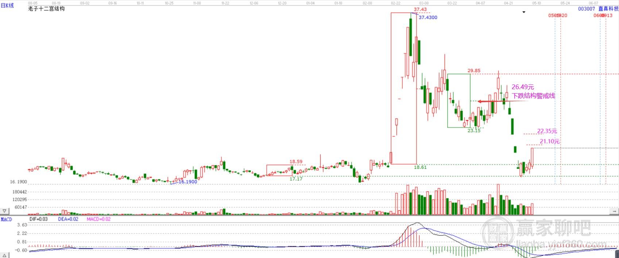Click the up-triangle button at bottom-left corner
The image size is (619, 258).
coord(4,255)
